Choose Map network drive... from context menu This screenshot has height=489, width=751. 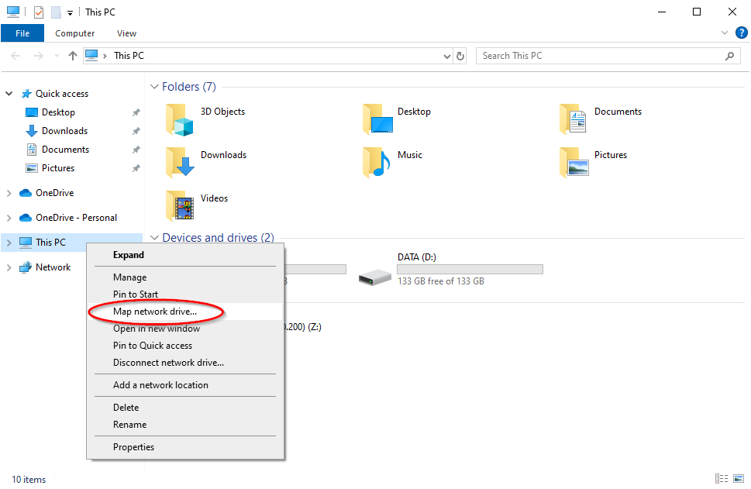pyautogui.click(x=155, y=312)
